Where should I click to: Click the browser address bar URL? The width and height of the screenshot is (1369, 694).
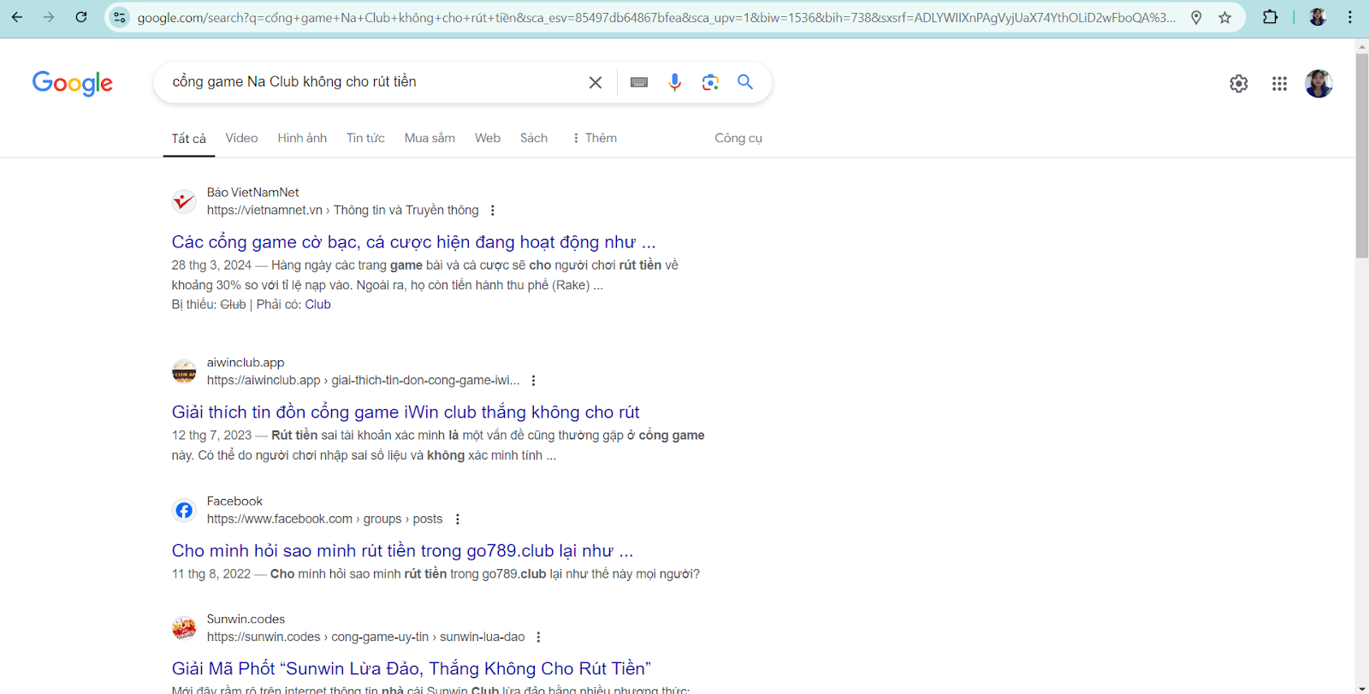coord(655,17)
